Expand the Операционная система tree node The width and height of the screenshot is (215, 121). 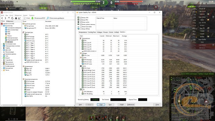(2, 46)
